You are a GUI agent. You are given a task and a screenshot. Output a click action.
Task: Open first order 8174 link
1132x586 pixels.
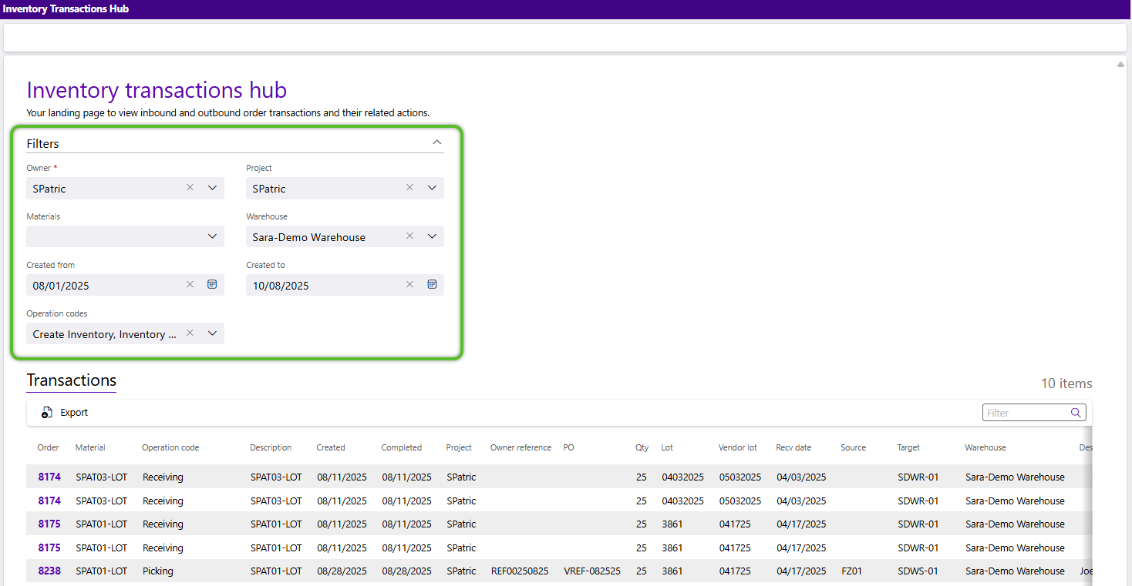point(49,477)
